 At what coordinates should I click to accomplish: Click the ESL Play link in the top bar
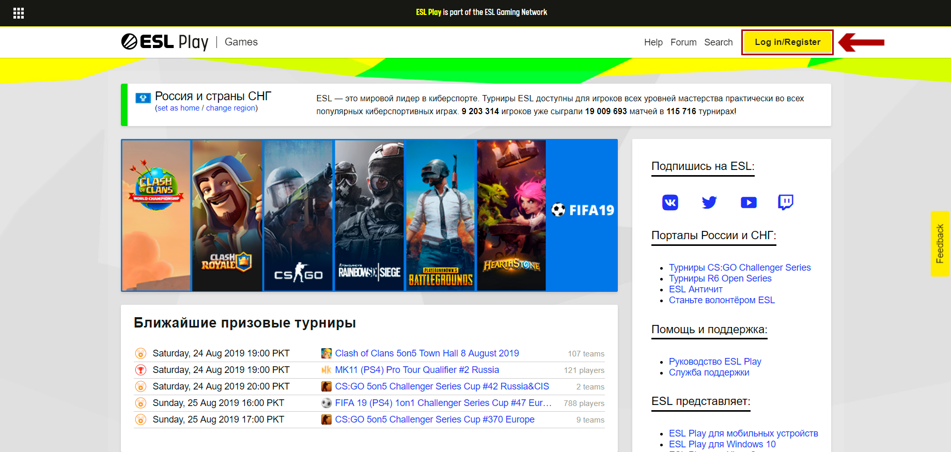[x=429, y=12]
